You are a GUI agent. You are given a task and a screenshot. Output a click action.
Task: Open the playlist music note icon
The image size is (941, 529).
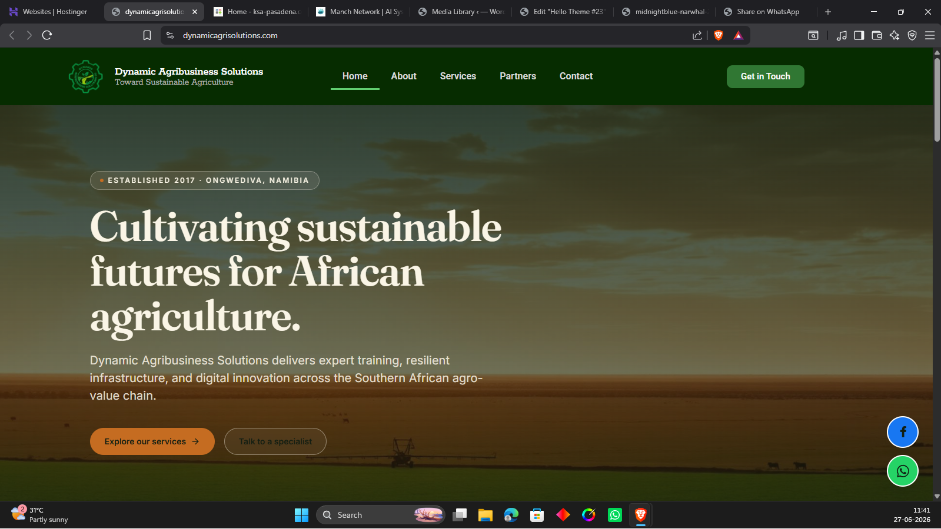coord(842,35)
